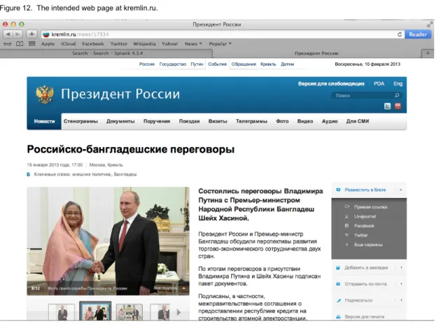The width and height of the screenshot is (441, 326).
Task: Click the Прямая ссылка link icon
Action: (346, 206)
